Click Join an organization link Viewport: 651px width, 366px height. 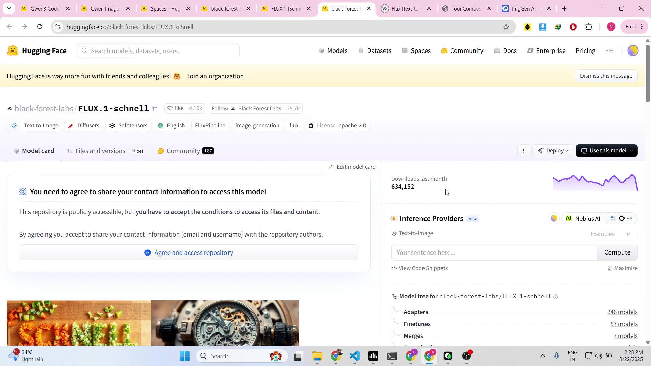click(215, 76)
